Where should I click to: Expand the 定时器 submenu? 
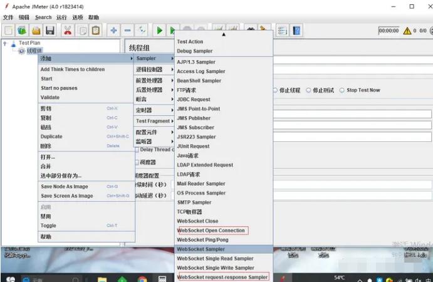(154, 110)
